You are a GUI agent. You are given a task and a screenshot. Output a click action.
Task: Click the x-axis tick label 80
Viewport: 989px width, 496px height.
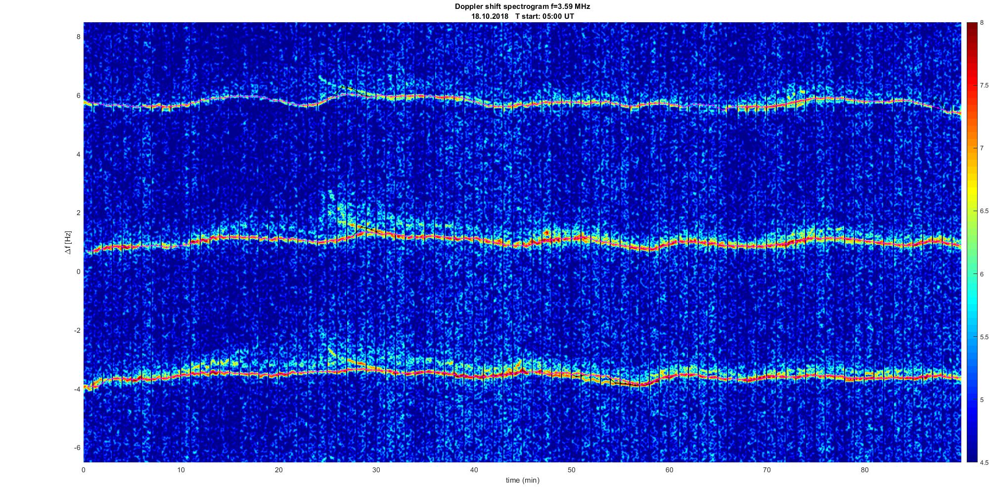(x=864, y=470)
